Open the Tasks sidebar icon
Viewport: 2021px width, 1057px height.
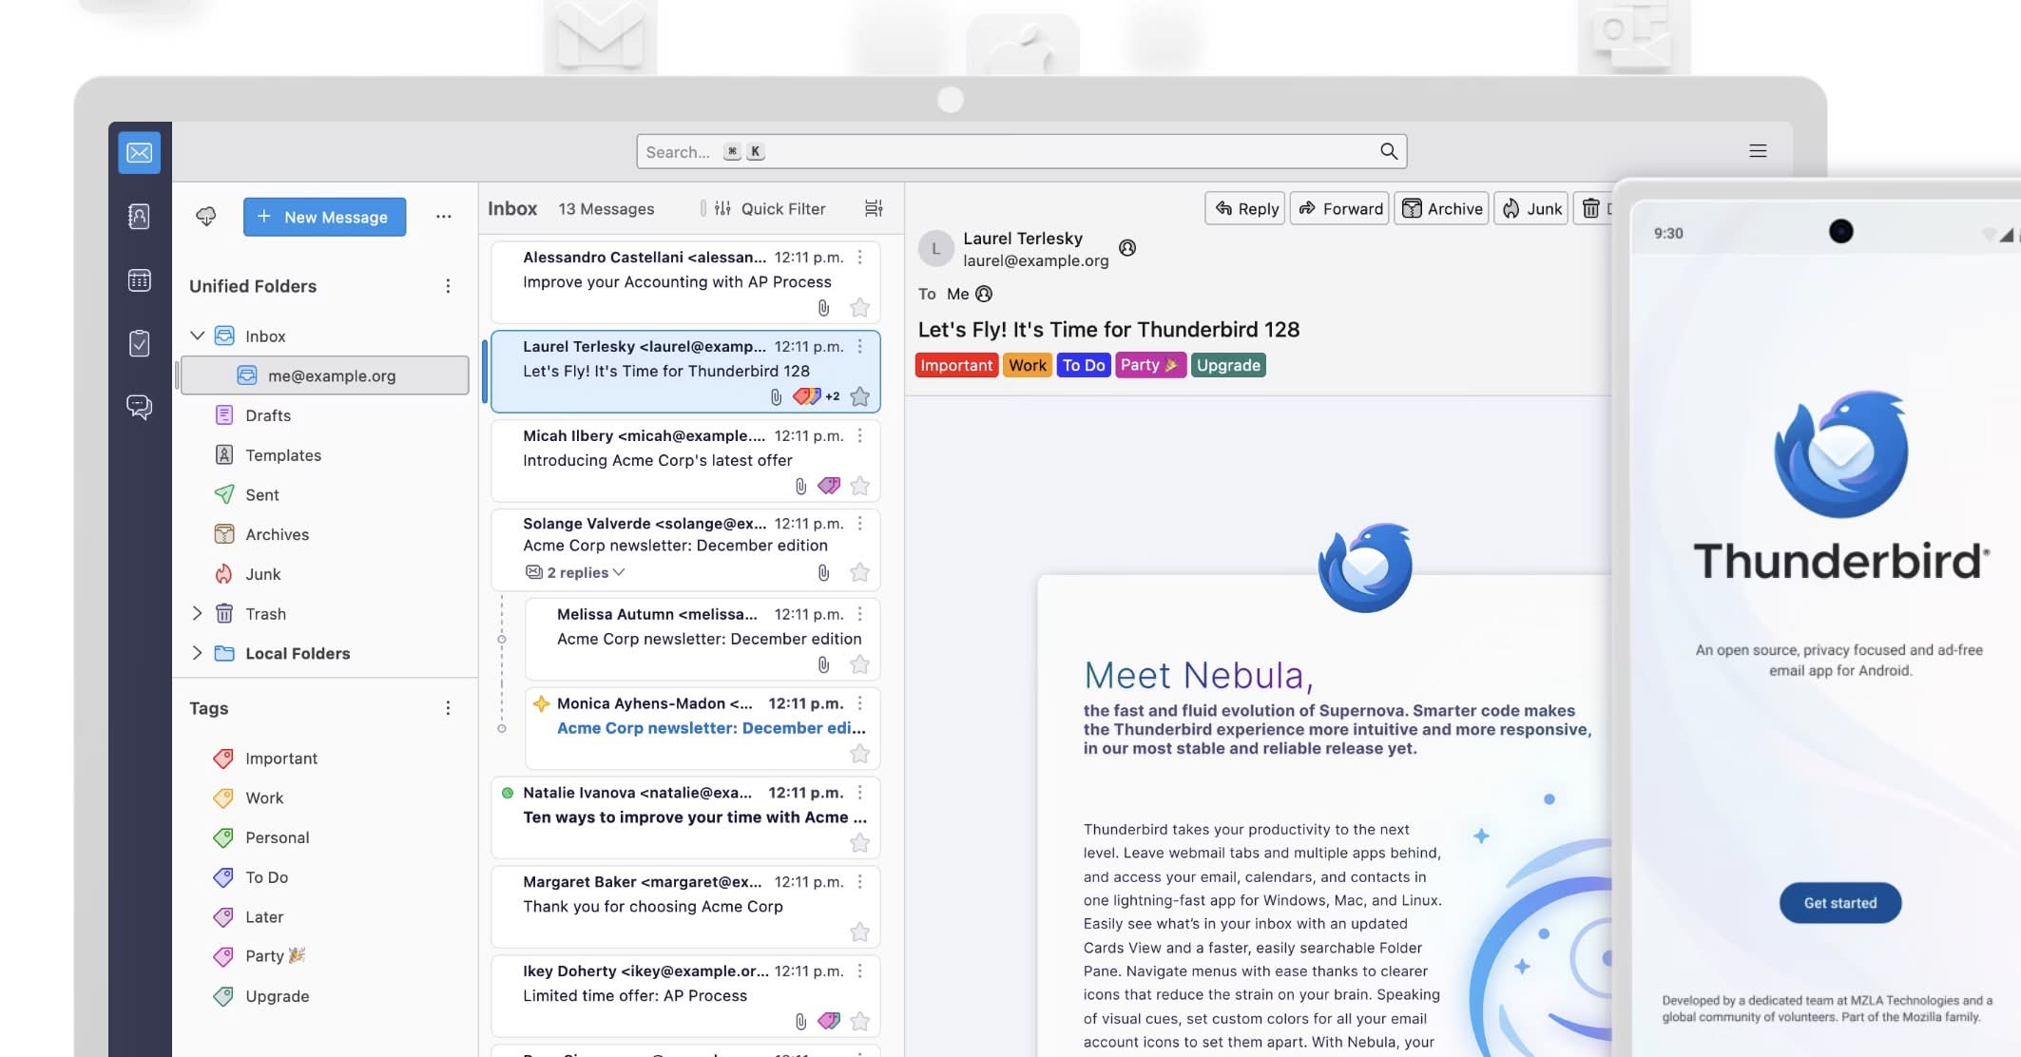(139, 343)
